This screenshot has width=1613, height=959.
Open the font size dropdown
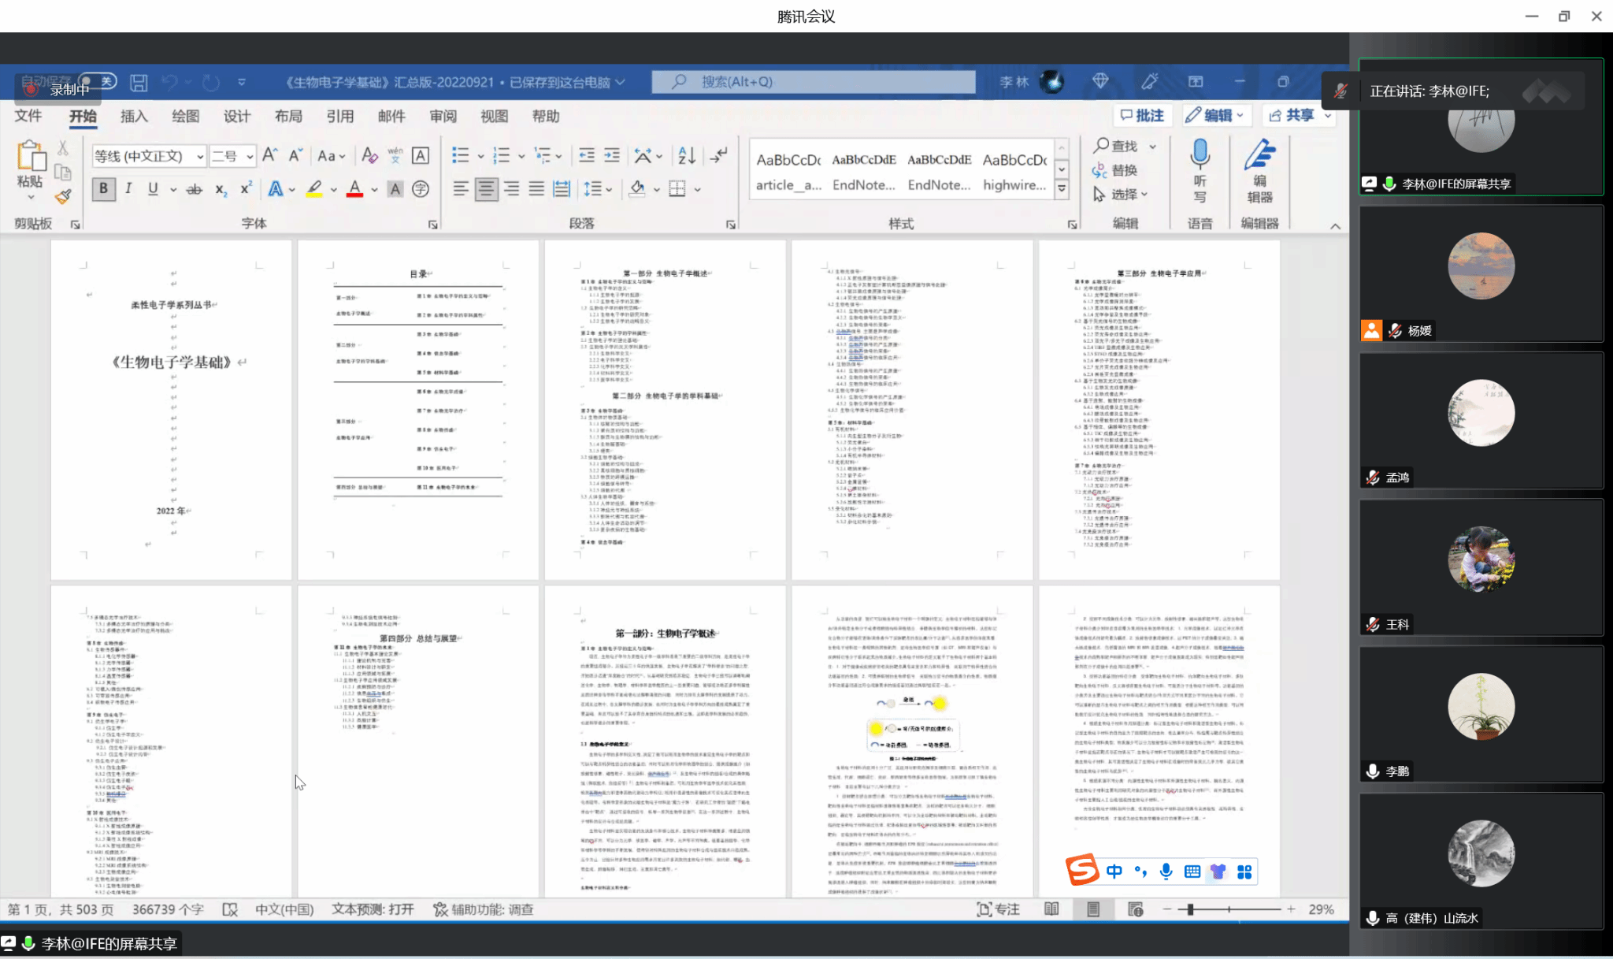(250, 157)
